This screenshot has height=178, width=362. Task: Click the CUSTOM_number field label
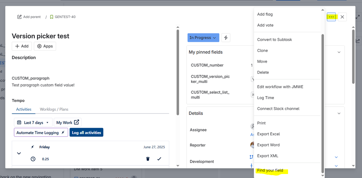pyautogui.click(x=207, y=65)
